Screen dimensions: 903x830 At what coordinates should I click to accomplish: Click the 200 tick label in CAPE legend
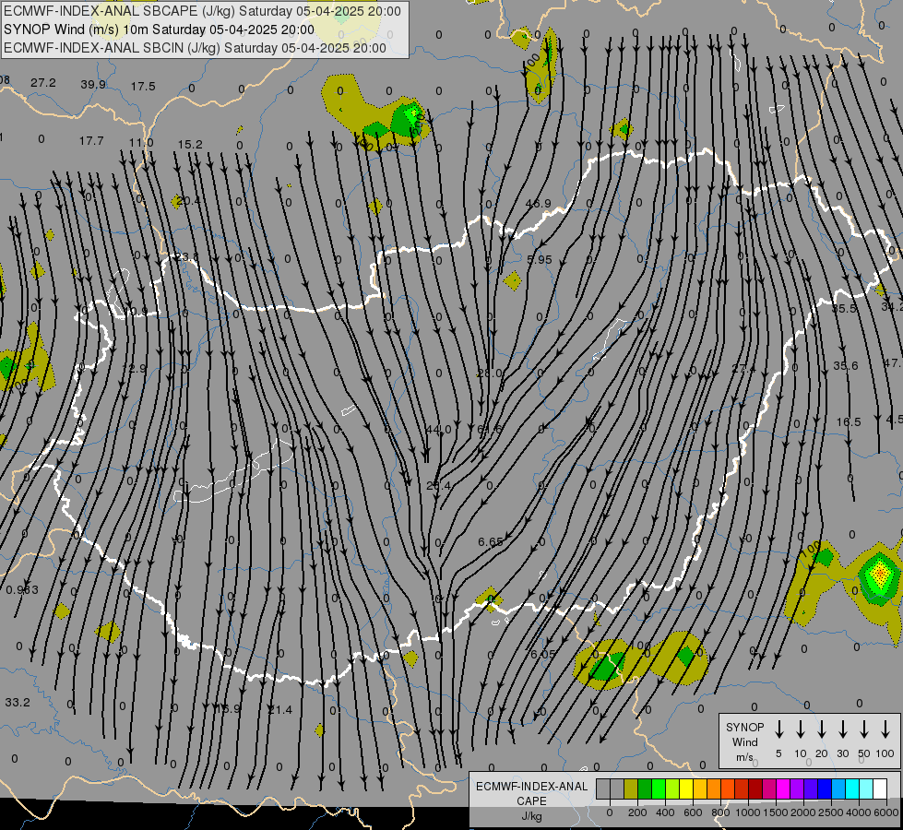[x=637, y=812]
